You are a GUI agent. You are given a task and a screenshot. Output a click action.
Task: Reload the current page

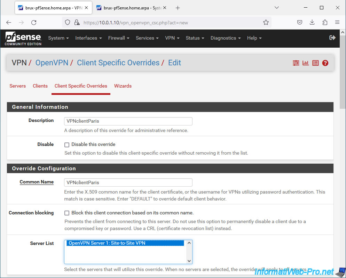(x=34, y=23)
